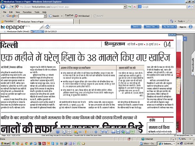195x146 pixels.
Task: Open the My Services dropdown
Action: pos(169,26)
